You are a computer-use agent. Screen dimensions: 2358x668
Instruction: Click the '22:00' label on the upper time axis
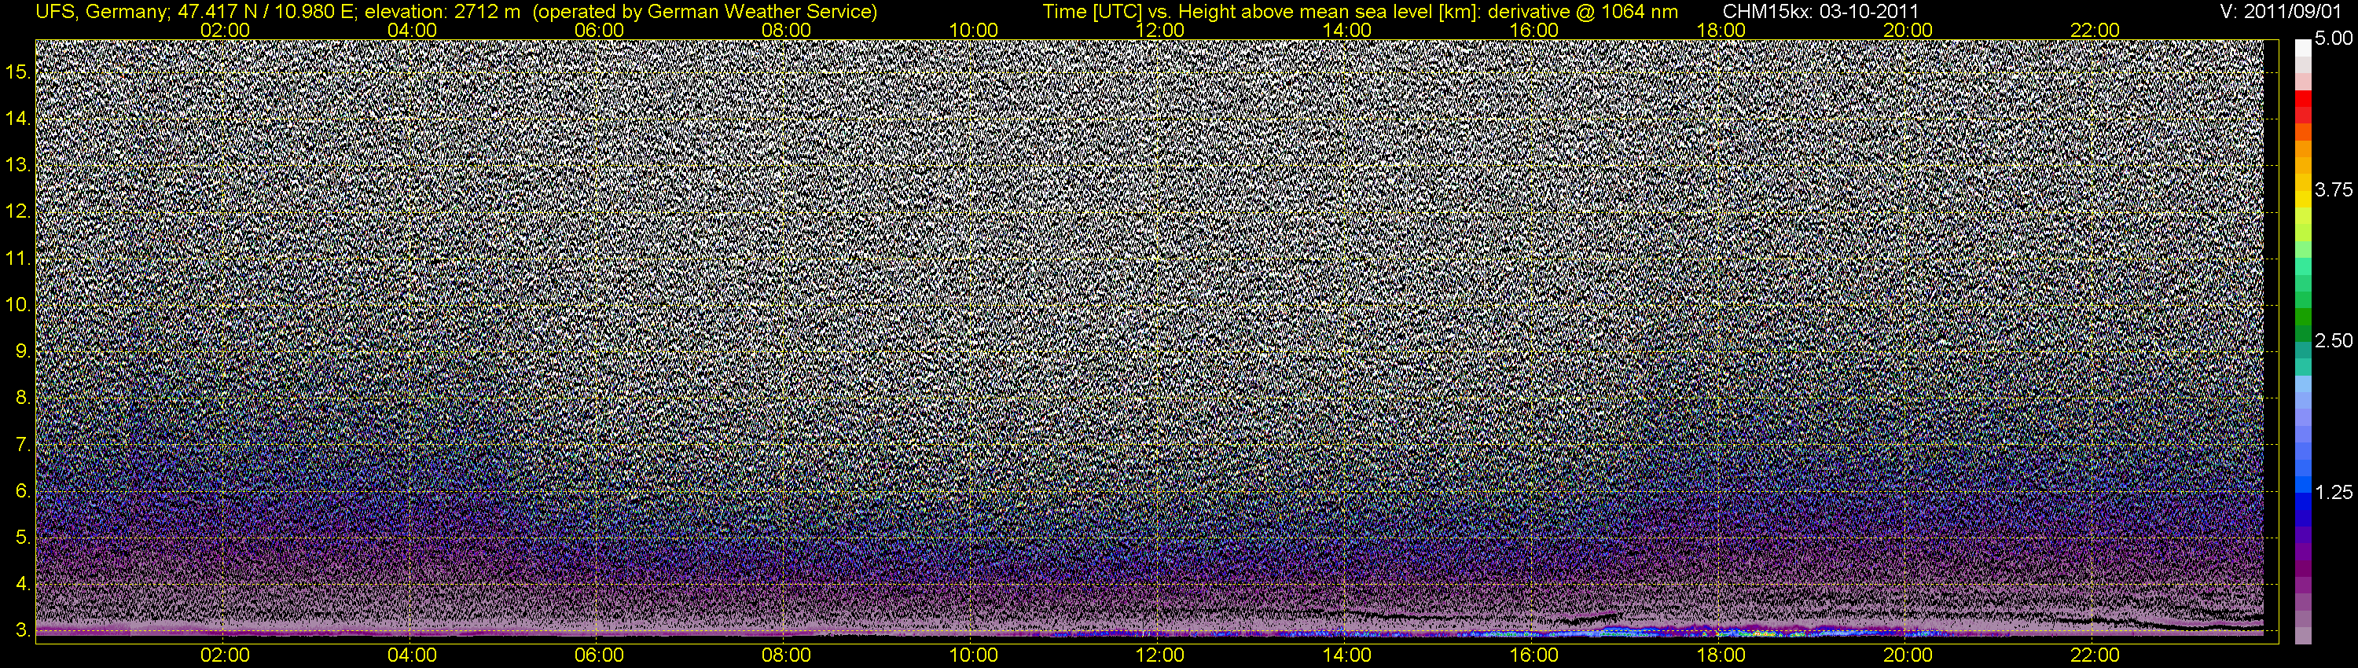(2095, 30)
